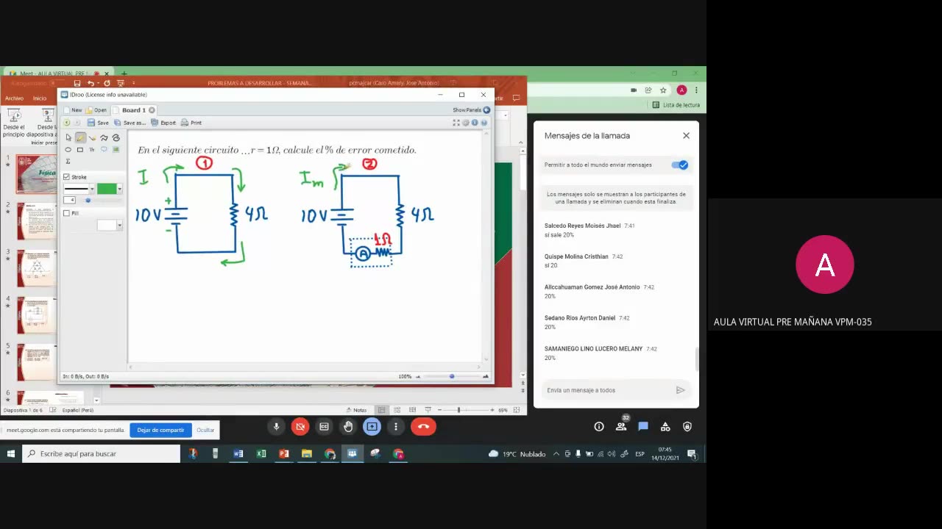Click Ocultar sharing notification link
Screen dimensions: 942x529
[205, 430]
